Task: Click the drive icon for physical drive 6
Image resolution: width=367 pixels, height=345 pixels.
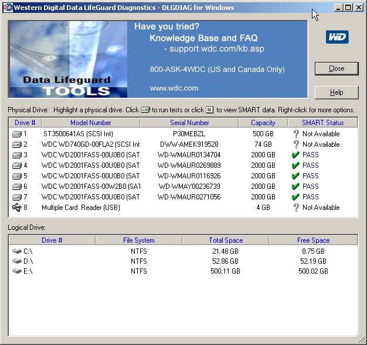Action: 17,187
